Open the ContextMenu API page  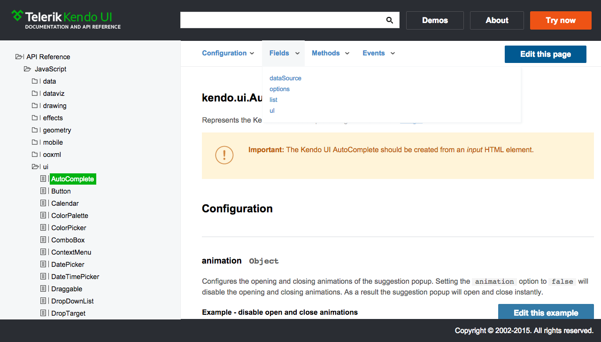pyautogui.click(x=71, y=252)
